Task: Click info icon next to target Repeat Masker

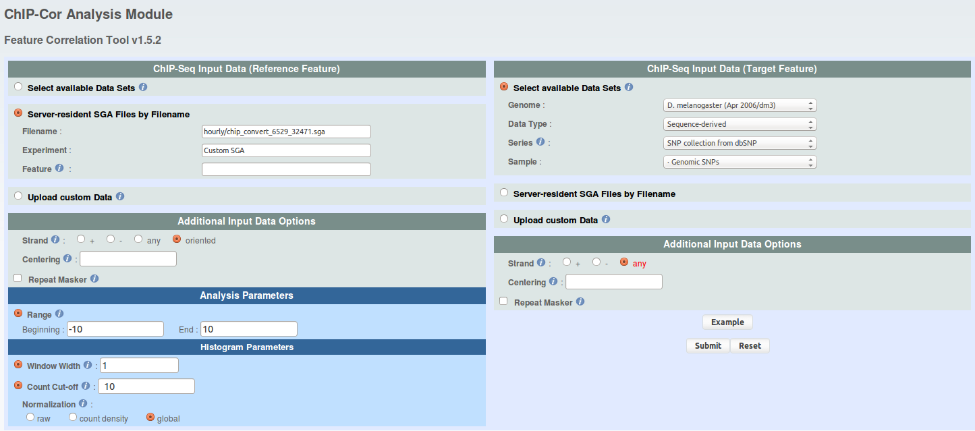Action: point(580,302)
